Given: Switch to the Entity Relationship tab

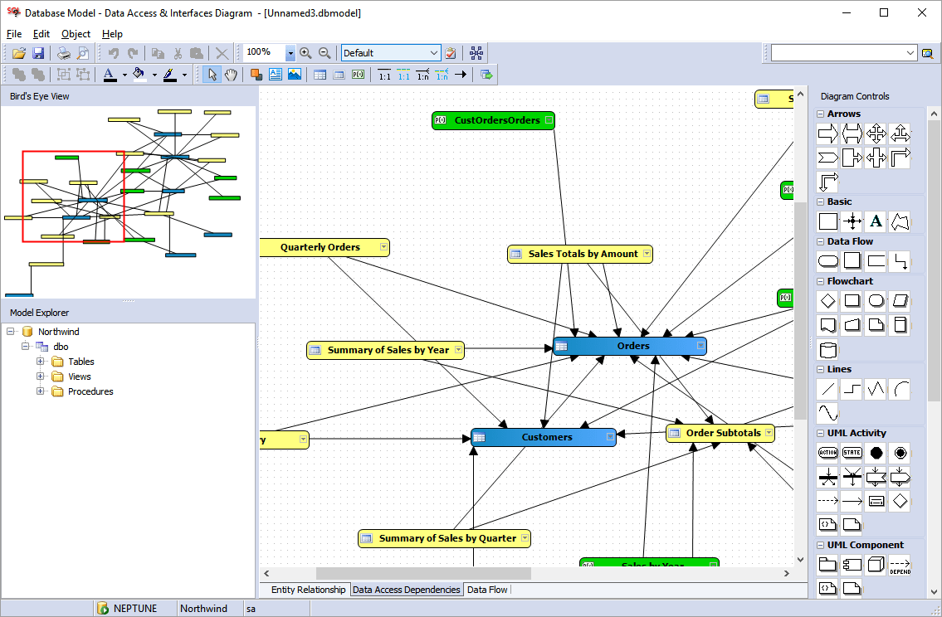Looking at the screenshot, I should tap(308, 590).
